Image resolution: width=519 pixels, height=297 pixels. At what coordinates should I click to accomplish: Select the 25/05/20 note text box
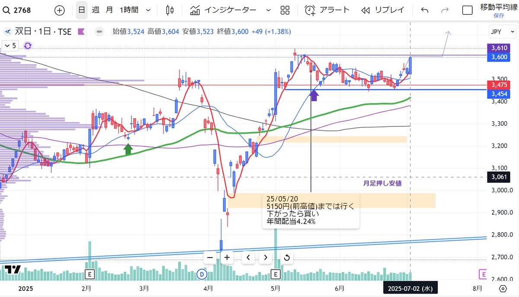[311, 210]
